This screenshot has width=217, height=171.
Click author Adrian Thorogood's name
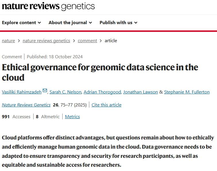[102, 92]
